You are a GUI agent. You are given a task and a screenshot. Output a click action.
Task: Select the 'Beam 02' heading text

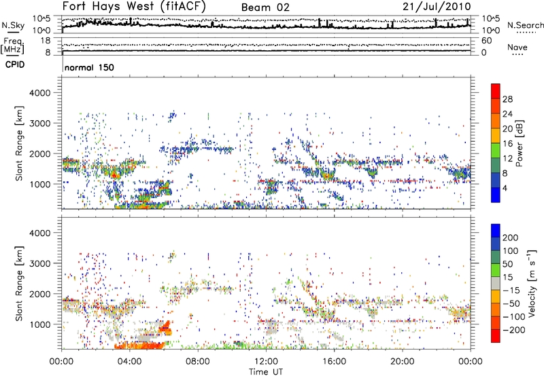[x=265, y=7]
